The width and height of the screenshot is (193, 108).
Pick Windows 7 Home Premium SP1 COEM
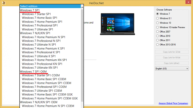pos(47,83)
